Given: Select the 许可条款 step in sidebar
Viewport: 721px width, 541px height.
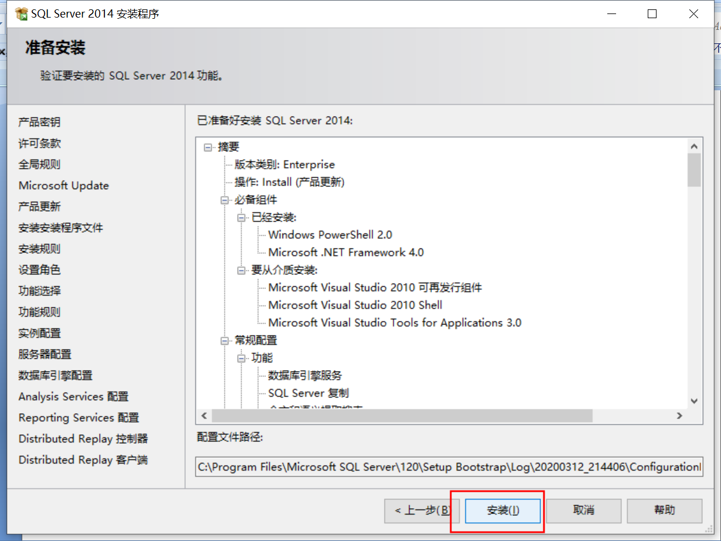Looking at the screenshot, I should coord(39,143).
